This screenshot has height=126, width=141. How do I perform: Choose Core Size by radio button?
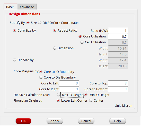pos(14,30)
